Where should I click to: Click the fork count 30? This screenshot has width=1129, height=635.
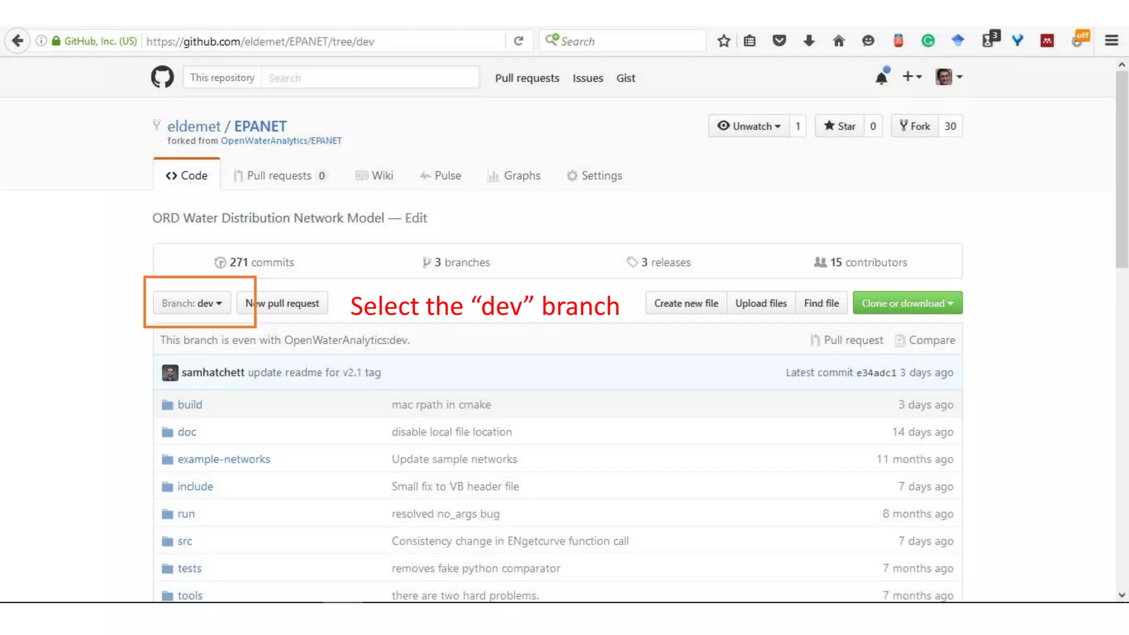coord(950,126)
